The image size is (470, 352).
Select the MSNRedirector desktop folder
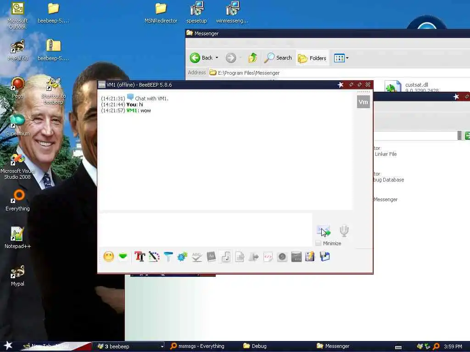(x=161, y=13)
